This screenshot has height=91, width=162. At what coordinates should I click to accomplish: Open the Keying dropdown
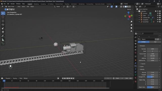[15, 78]
